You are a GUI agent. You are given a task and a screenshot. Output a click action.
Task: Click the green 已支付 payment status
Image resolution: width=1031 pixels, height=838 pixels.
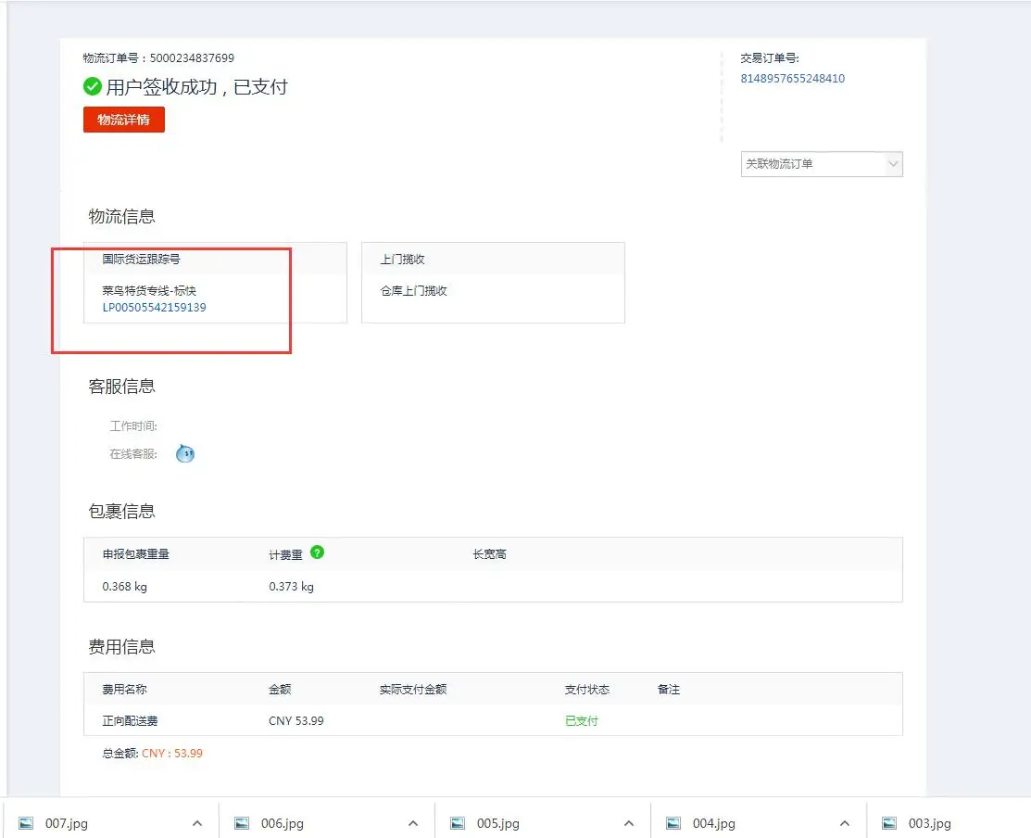(581, 721)
